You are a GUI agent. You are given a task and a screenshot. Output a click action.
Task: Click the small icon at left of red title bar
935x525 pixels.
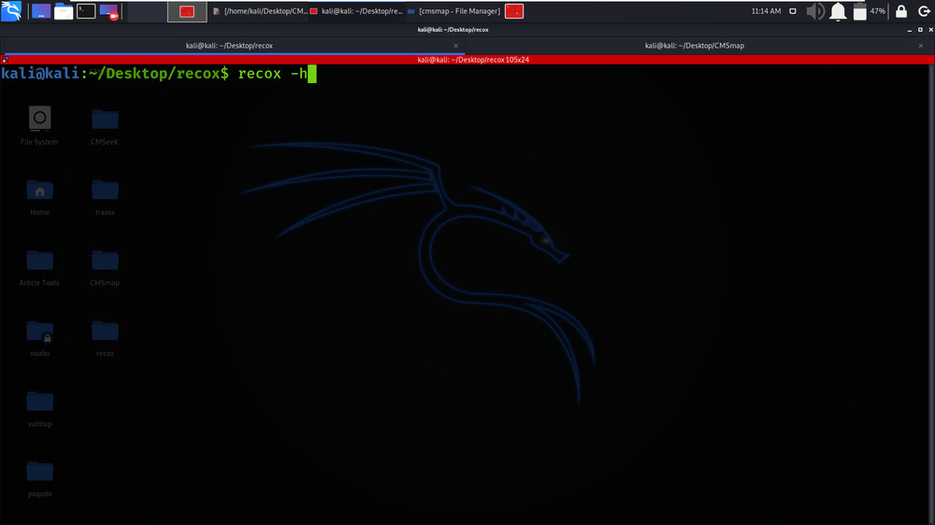coord(5,60)
